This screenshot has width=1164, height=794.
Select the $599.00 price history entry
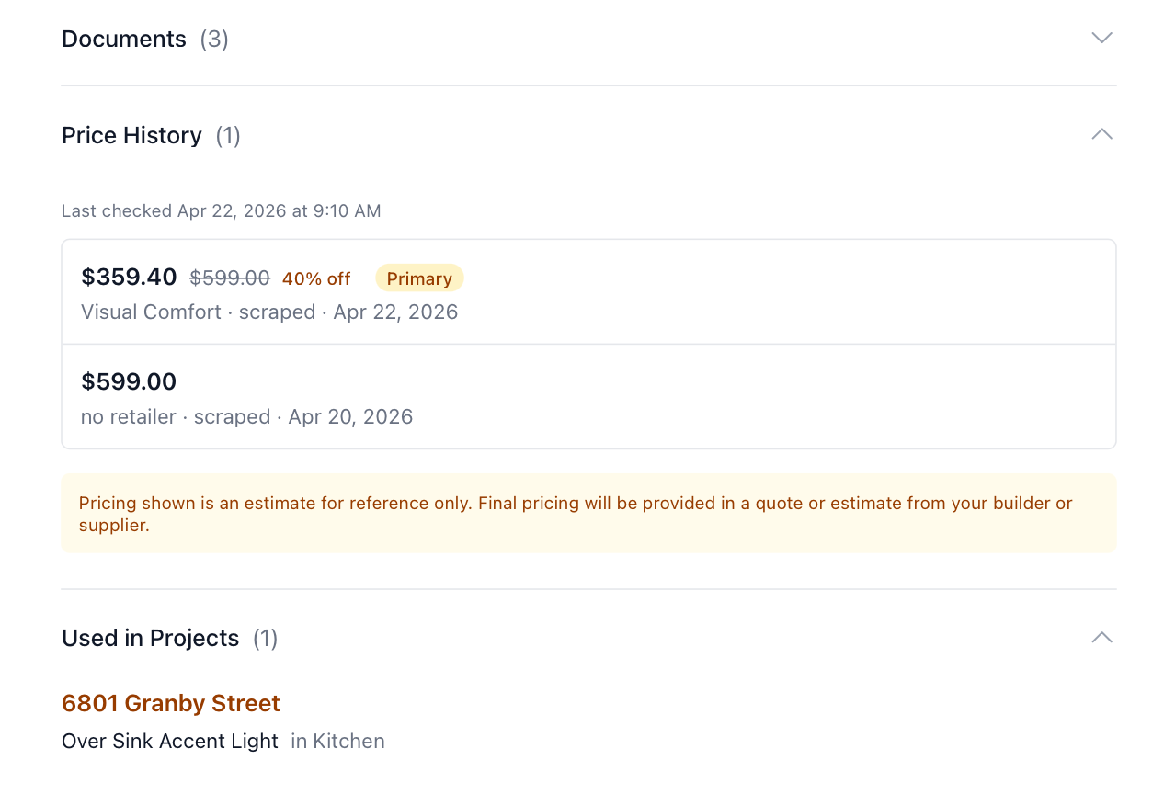(x=129, y=382)
